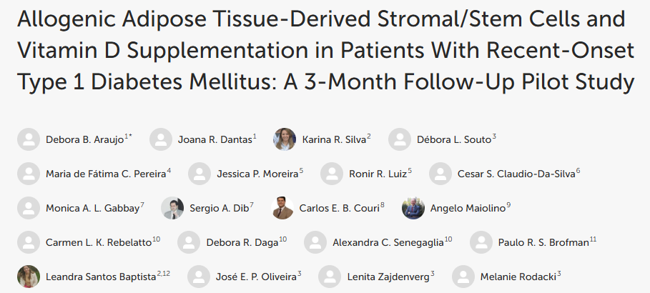The width and height of the screenshot is (650, 293).
Task: Open author link Paulo R. S. Brofman
Action: coord(543,242)
